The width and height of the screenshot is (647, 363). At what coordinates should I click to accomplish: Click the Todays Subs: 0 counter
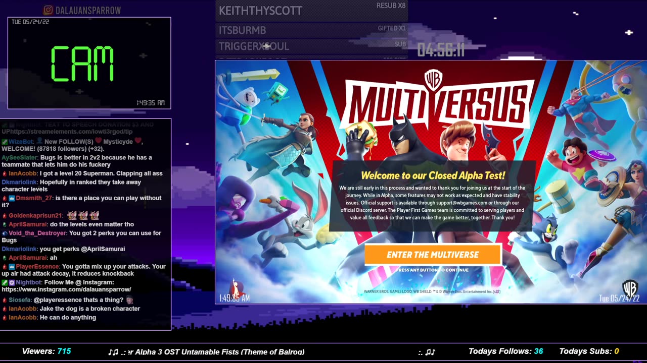click(589, 351)
